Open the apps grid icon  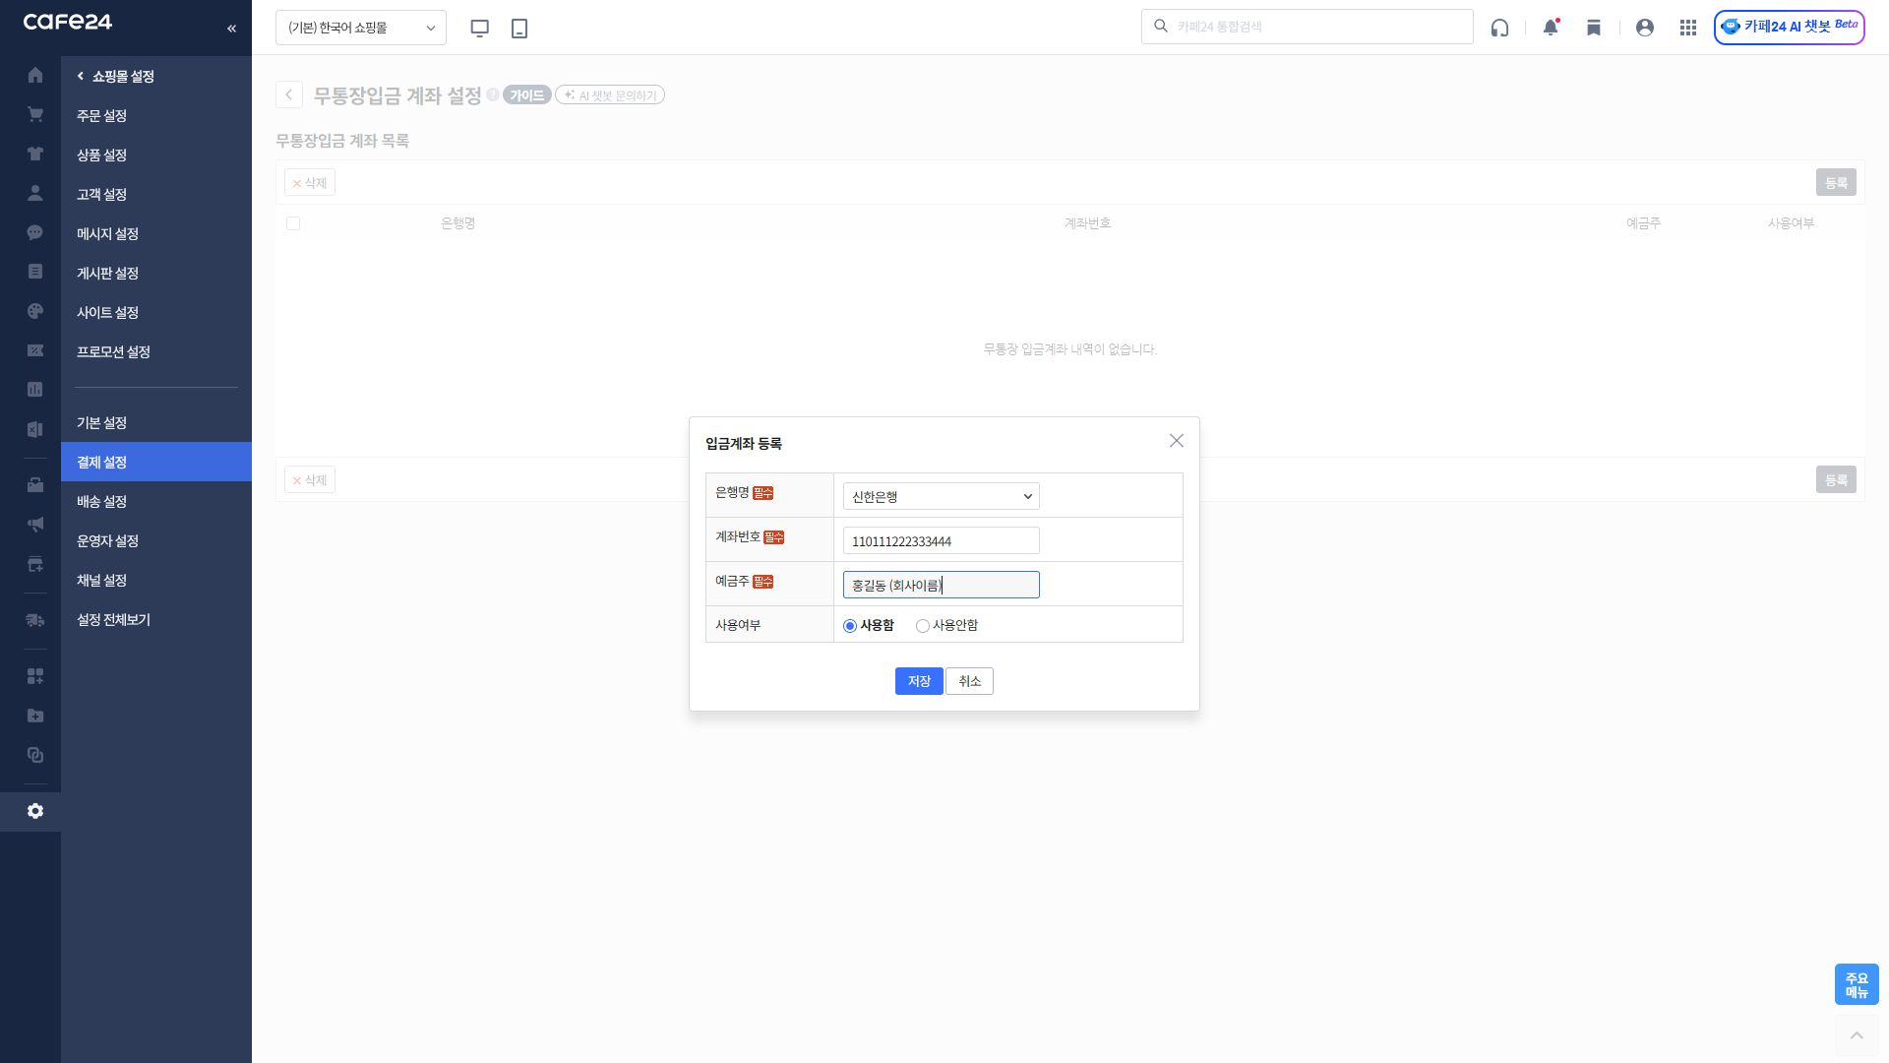tap(1688, 28)
